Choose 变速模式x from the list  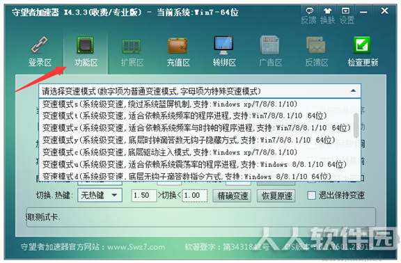tap(196, 128)
